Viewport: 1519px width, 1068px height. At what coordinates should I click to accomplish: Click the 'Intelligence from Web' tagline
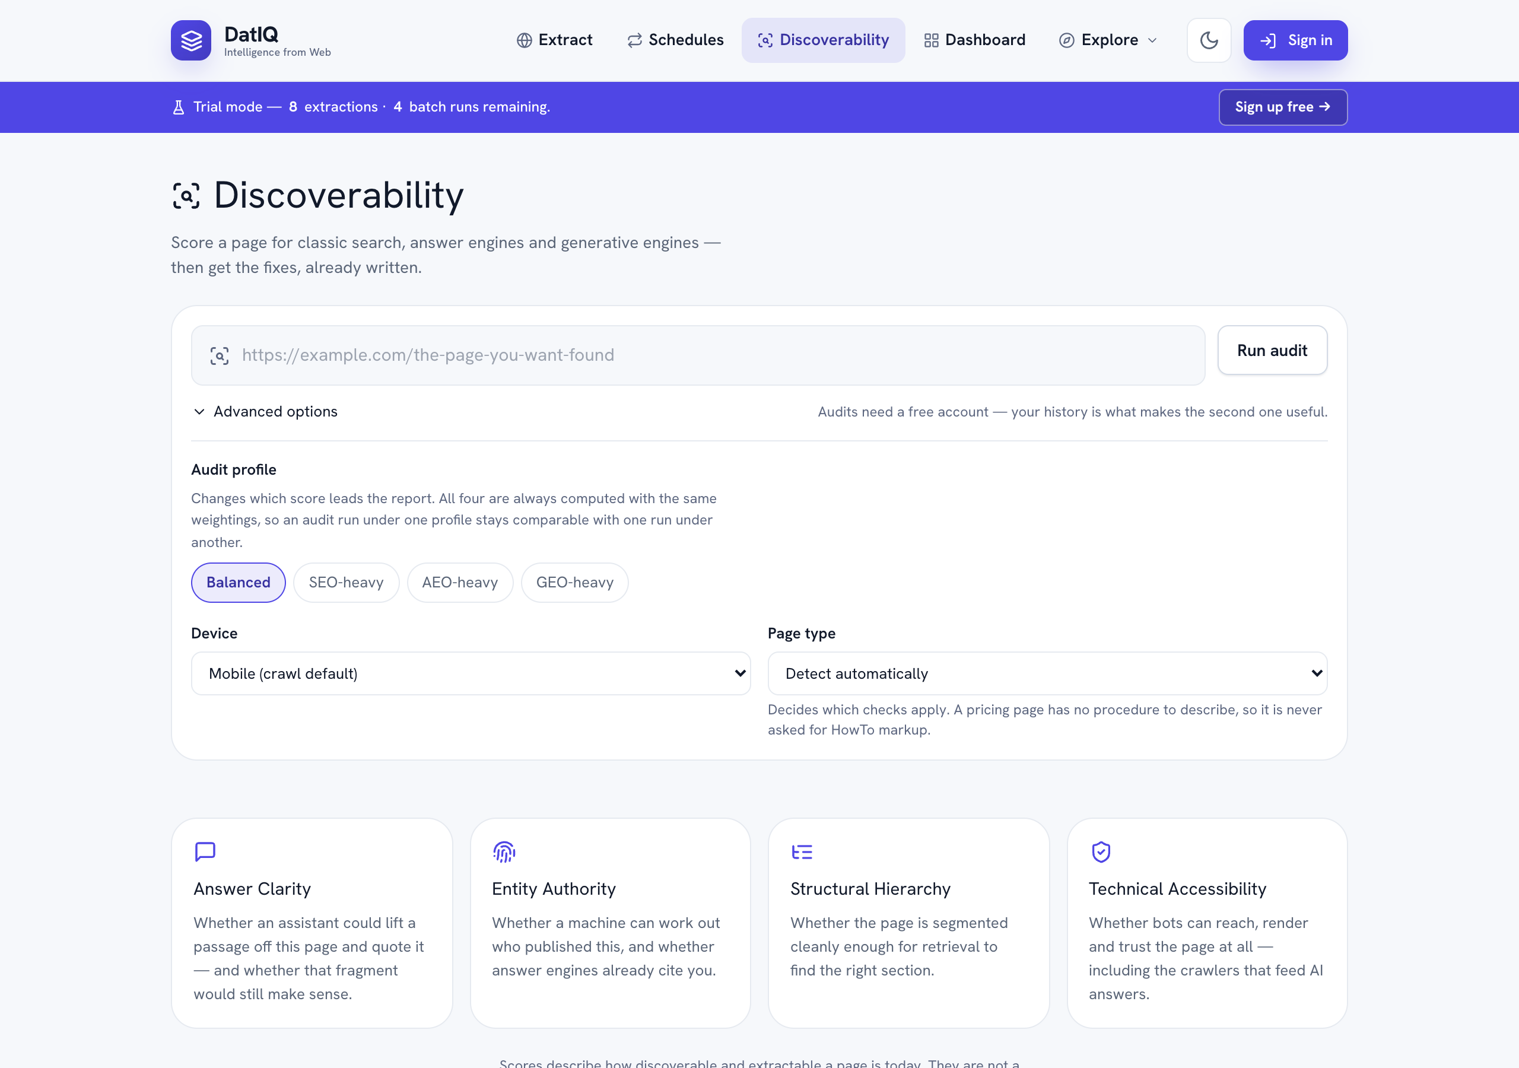(277, 52)
